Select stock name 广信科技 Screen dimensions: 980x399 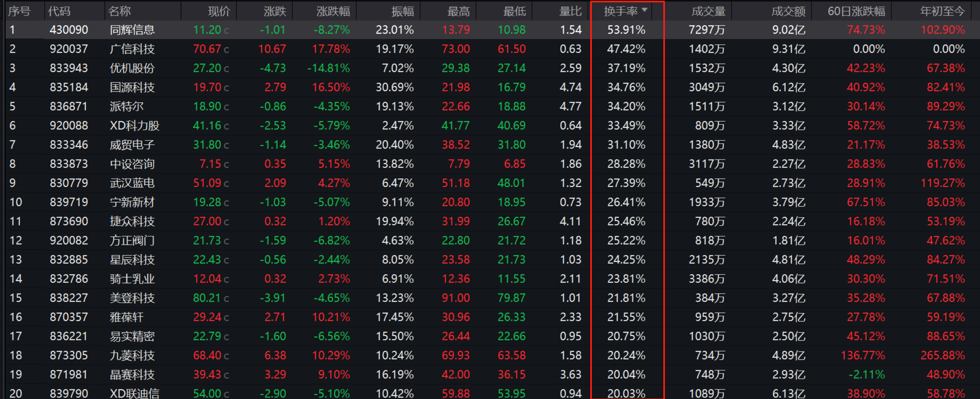point(132,49)
